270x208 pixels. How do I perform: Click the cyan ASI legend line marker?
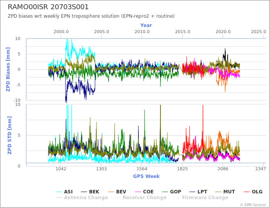click(59, 192)
